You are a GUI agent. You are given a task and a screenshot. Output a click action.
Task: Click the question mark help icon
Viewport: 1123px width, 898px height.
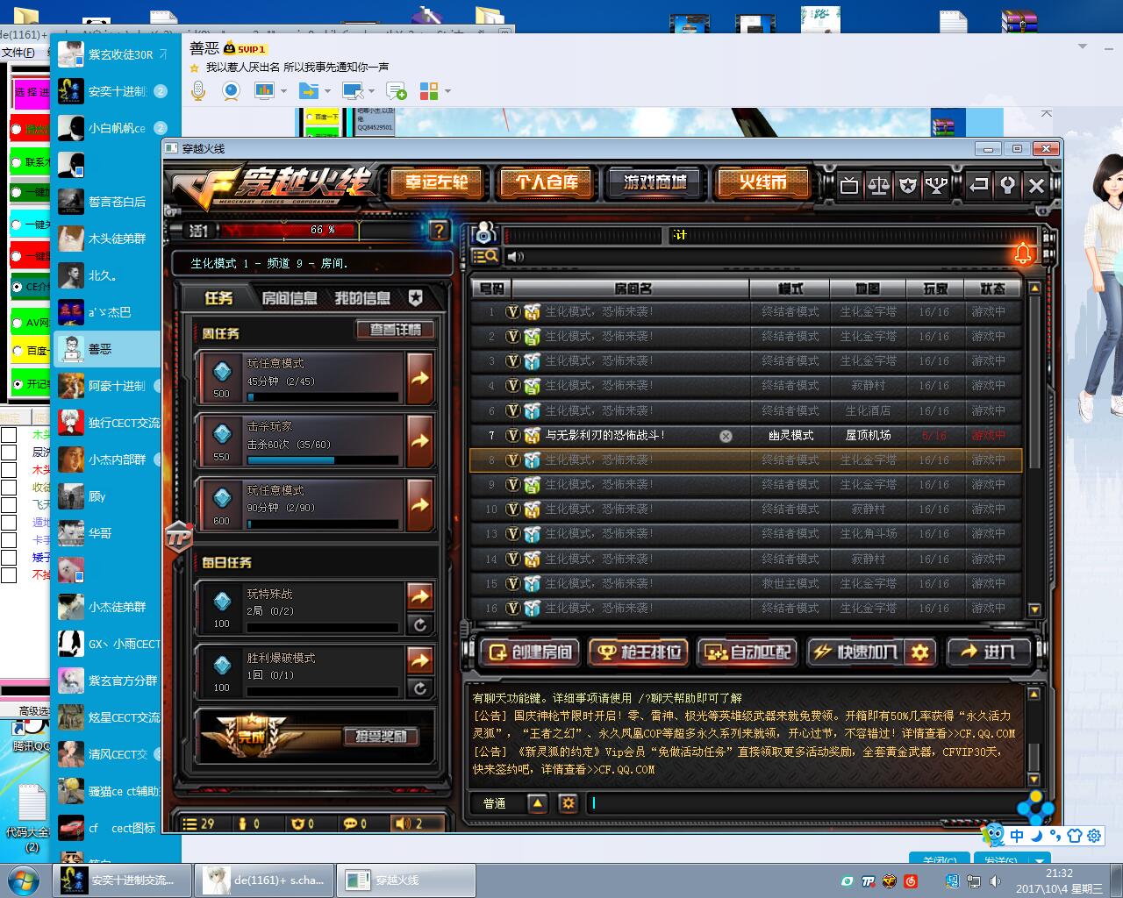pyautogui.click(x=439, y=231)
